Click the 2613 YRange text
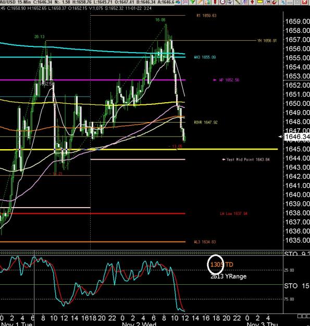 click(228, 276)
